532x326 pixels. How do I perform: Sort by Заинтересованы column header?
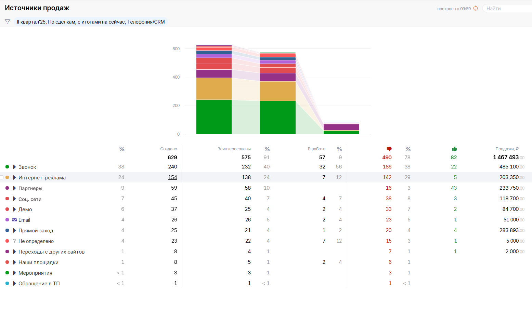234,149
